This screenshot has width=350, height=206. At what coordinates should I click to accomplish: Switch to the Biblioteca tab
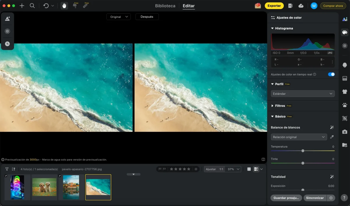coord(165,6)
